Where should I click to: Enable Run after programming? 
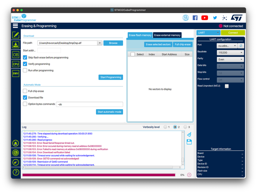pyautogui.click(x=25, y=70)
